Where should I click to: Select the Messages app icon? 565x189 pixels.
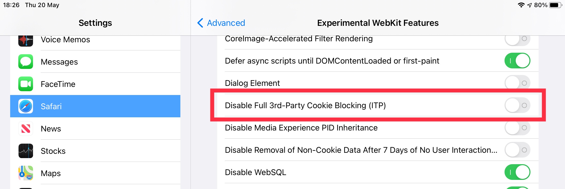coord(25,62)
